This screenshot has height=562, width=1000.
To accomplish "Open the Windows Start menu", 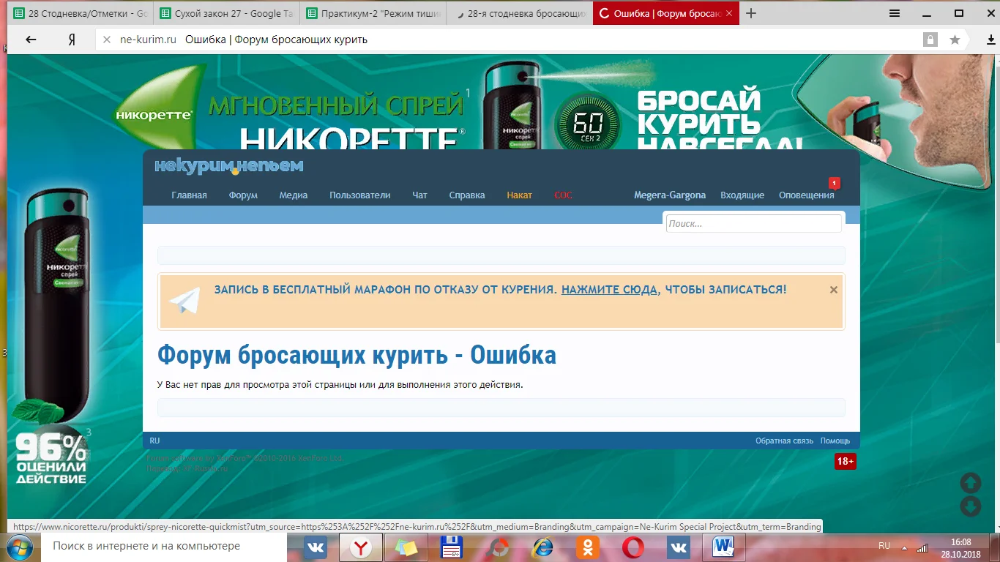I will point(20,547).
